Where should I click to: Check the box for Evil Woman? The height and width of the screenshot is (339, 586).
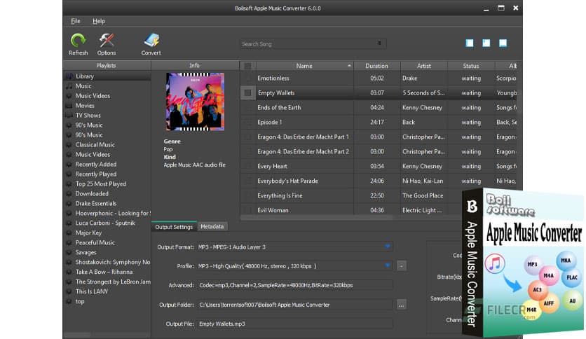[247, 210]
